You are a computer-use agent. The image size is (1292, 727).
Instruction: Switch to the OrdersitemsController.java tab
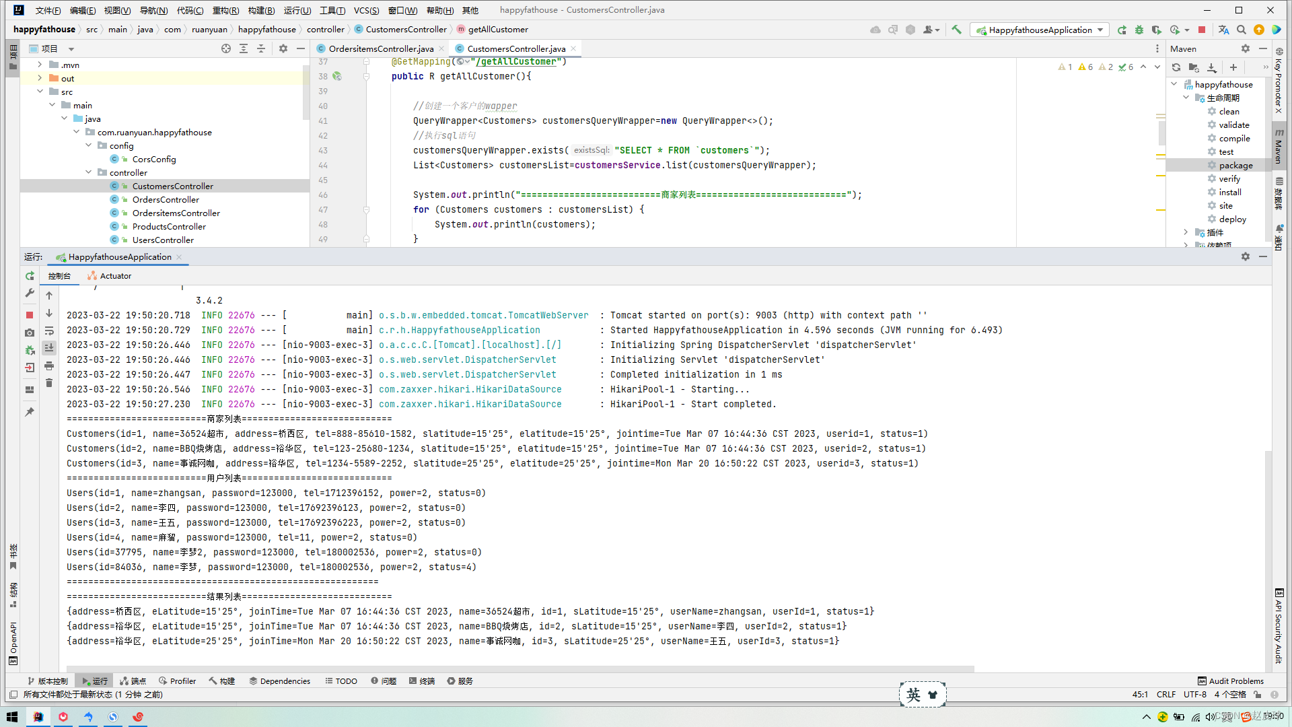tap(379, 48)
